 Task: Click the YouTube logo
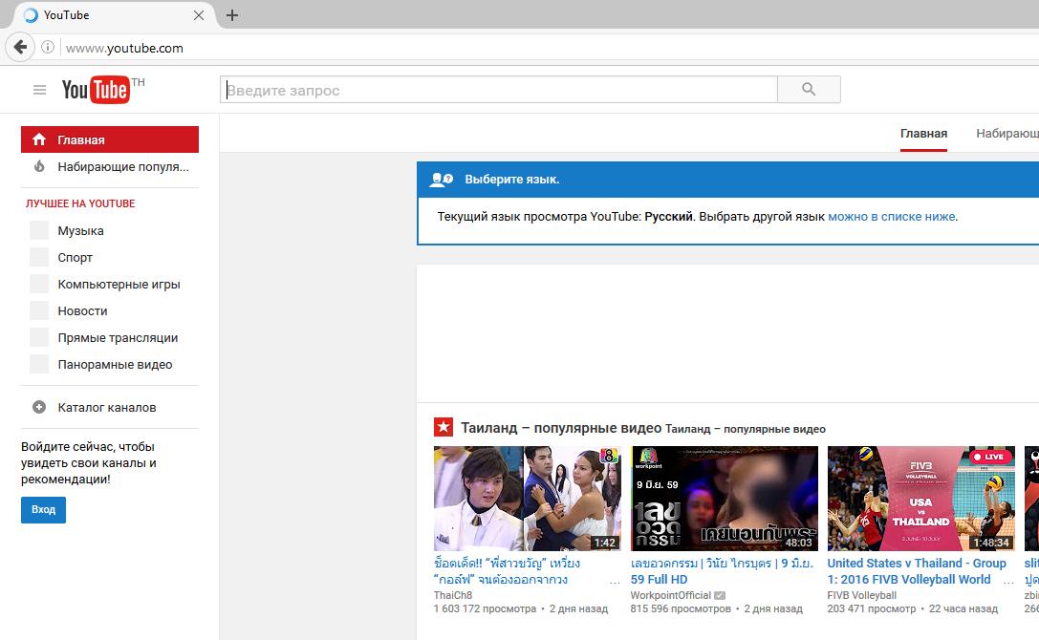[x=96, y=90]
